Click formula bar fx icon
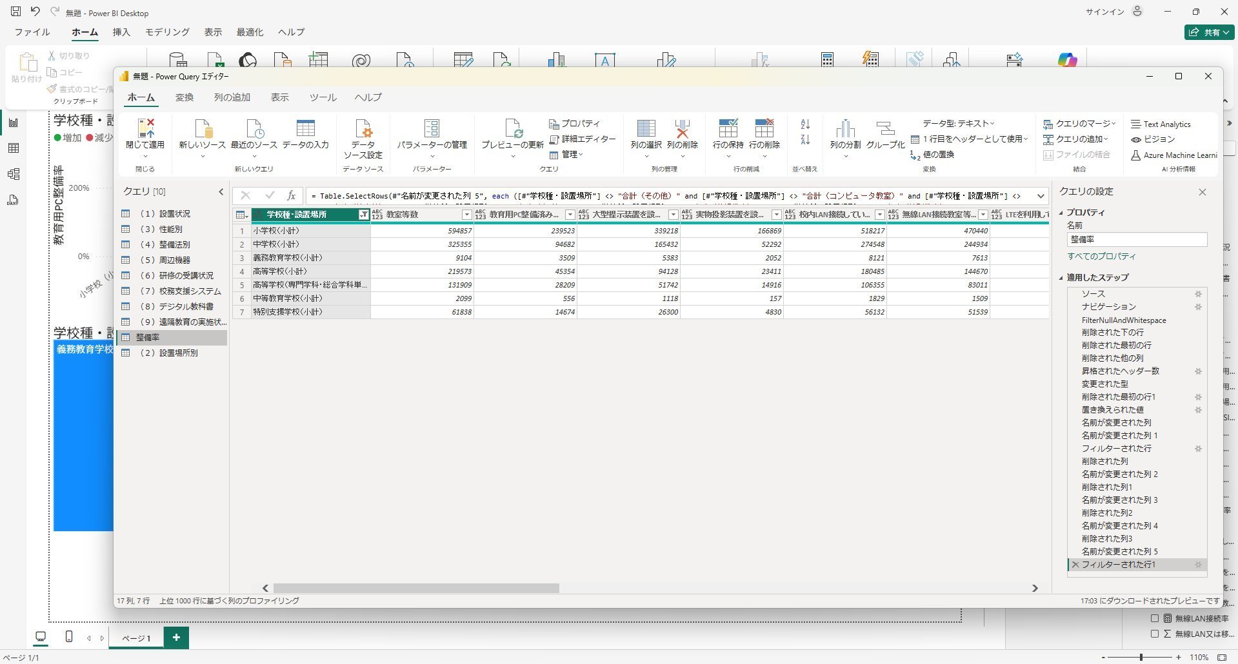 (x=292, y=195)
